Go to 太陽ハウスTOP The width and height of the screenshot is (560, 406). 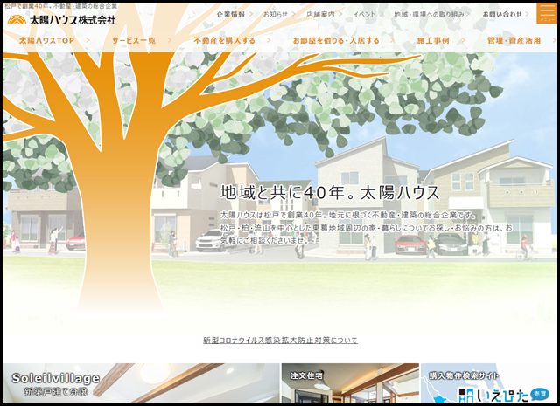(x=46, y=41)
